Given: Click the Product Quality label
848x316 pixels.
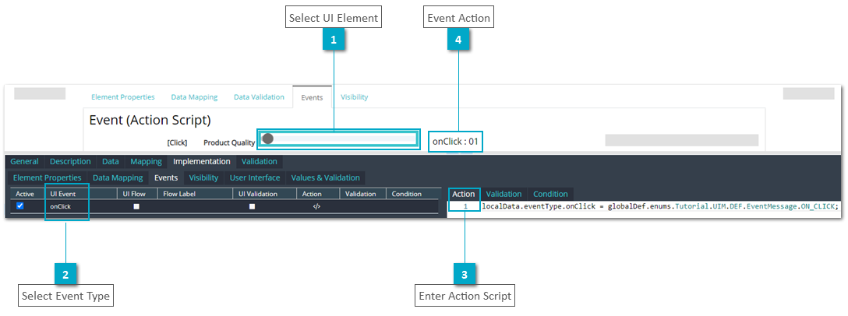Looking at the screenshot, I should tap(229, 142).
